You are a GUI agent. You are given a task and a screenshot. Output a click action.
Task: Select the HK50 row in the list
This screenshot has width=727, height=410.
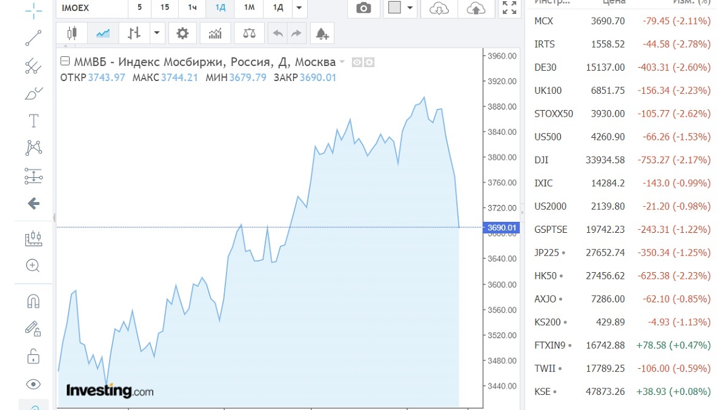point(622,276)
